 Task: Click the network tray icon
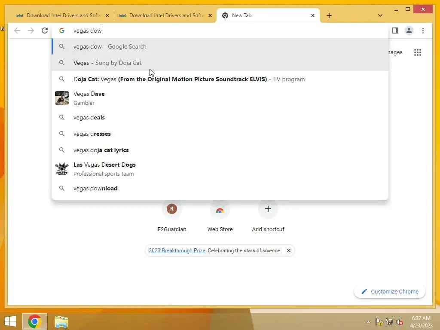point(389,322)
